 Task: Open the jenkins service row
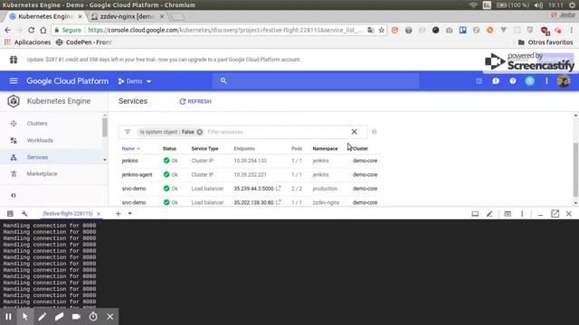click(x=129, y=161)
